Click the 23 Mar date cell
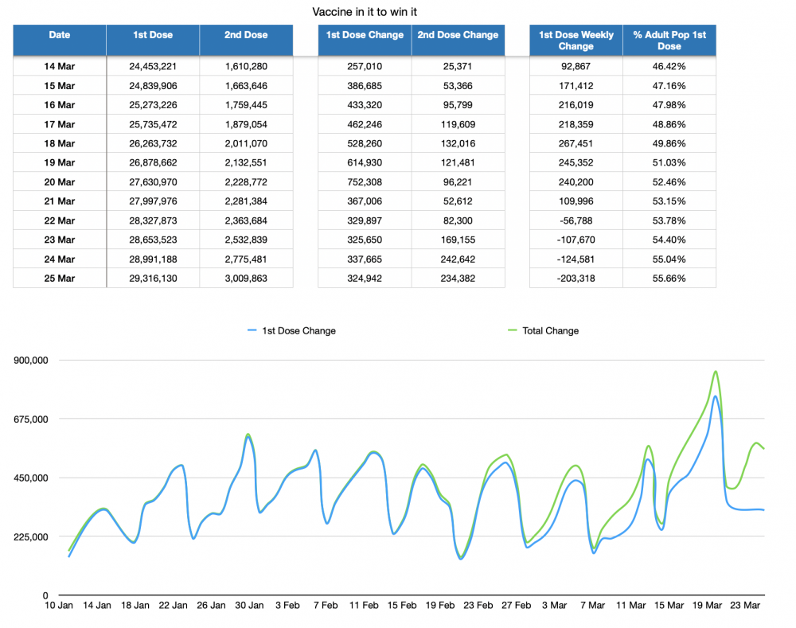 pos(60,240)
